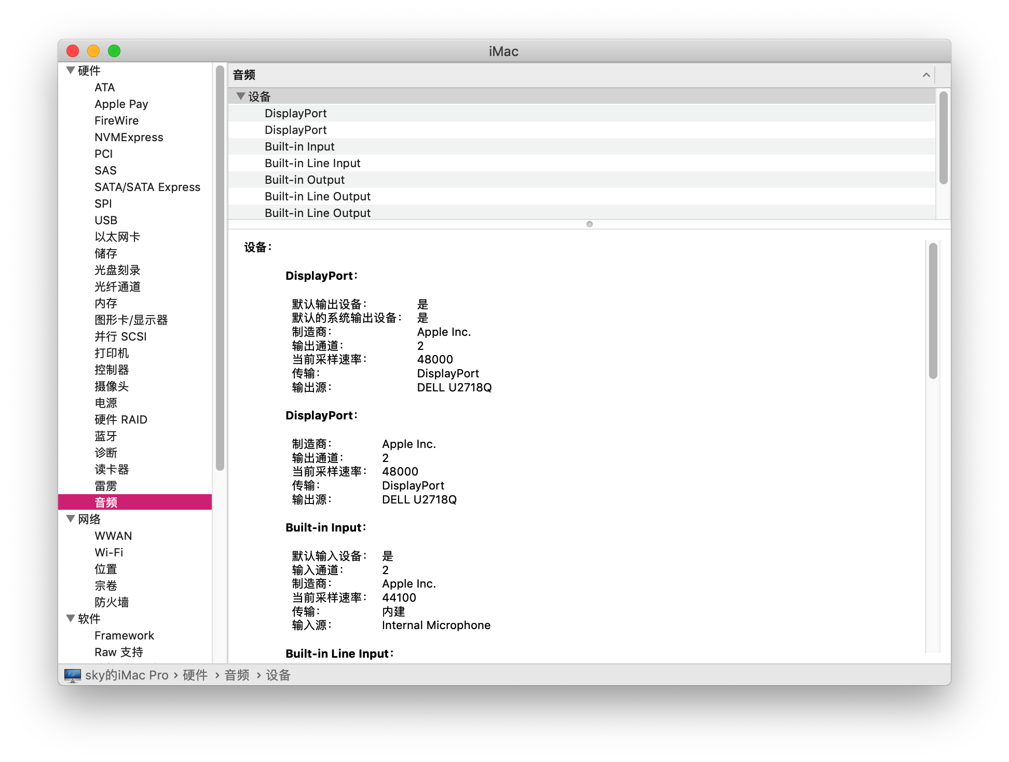Click the detail pane vertical scrollbar
The width and height of the screenshot is (1009, 762).
pyautogui.click(x=933, y=311)
